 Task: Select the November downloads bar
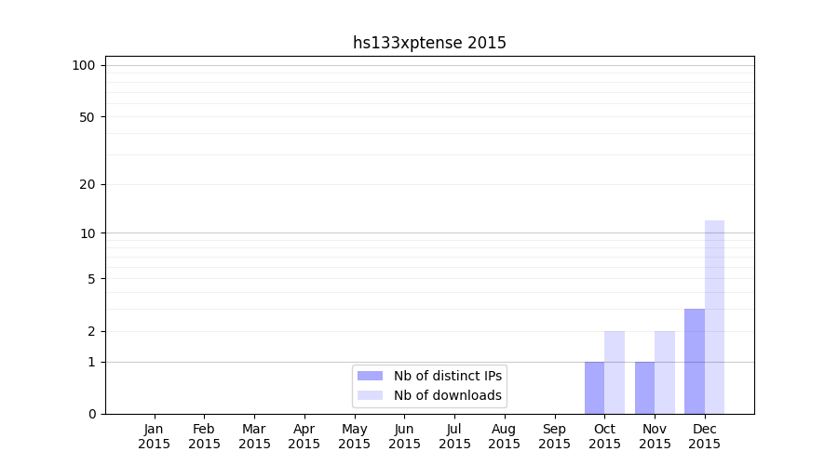click(665, 372)
